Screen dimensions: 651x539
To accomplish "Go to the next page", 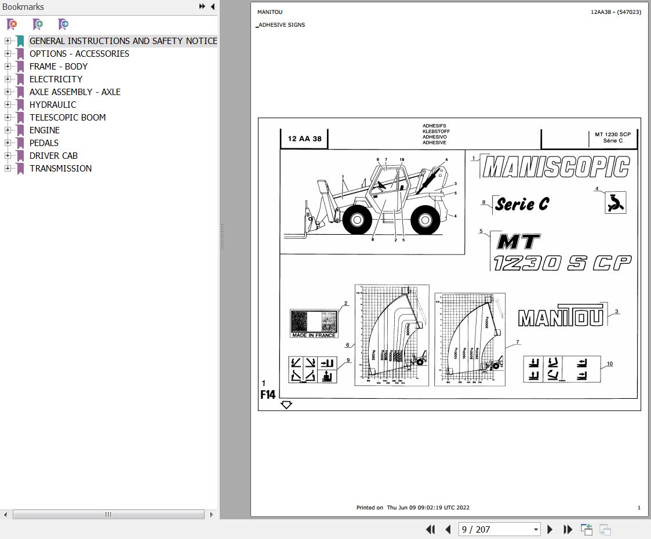I will 550,529.
